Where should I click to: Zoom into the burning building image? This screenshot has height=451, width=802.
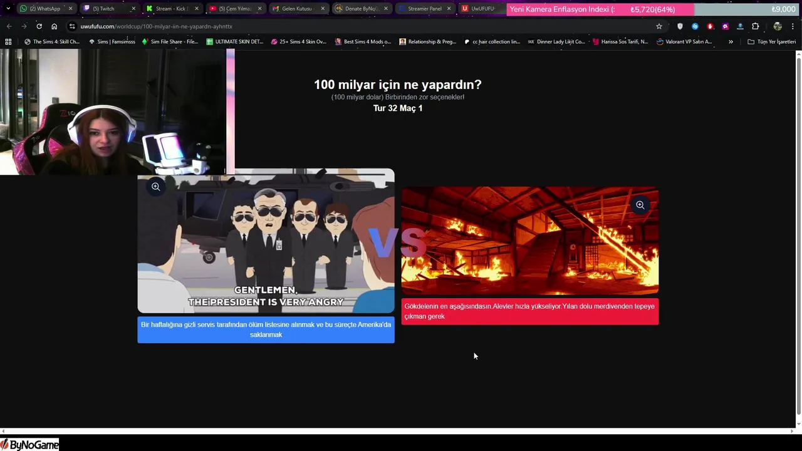click(x=640, y=205)
